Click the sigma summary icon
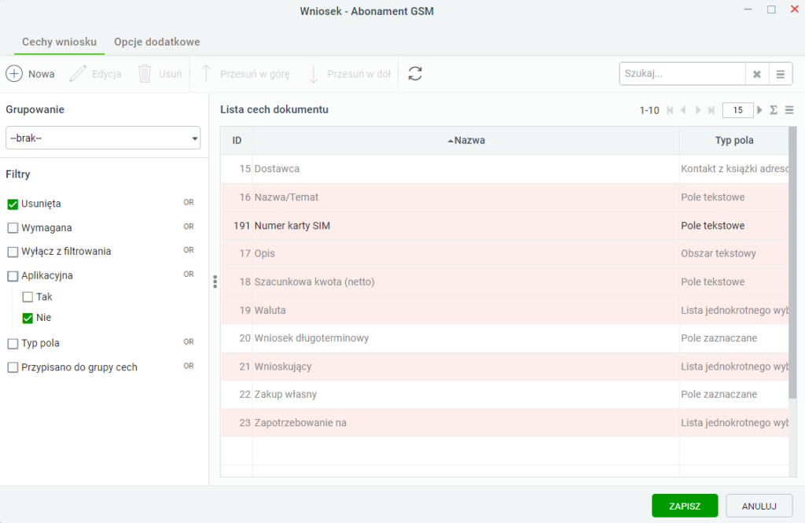Image resolution: width=805 pixels, height=523 pixels. [774, 110]
